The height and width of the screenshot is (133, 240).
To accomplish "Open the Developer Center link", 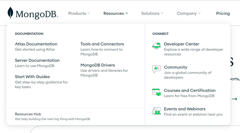I will [x=182, y=44].
